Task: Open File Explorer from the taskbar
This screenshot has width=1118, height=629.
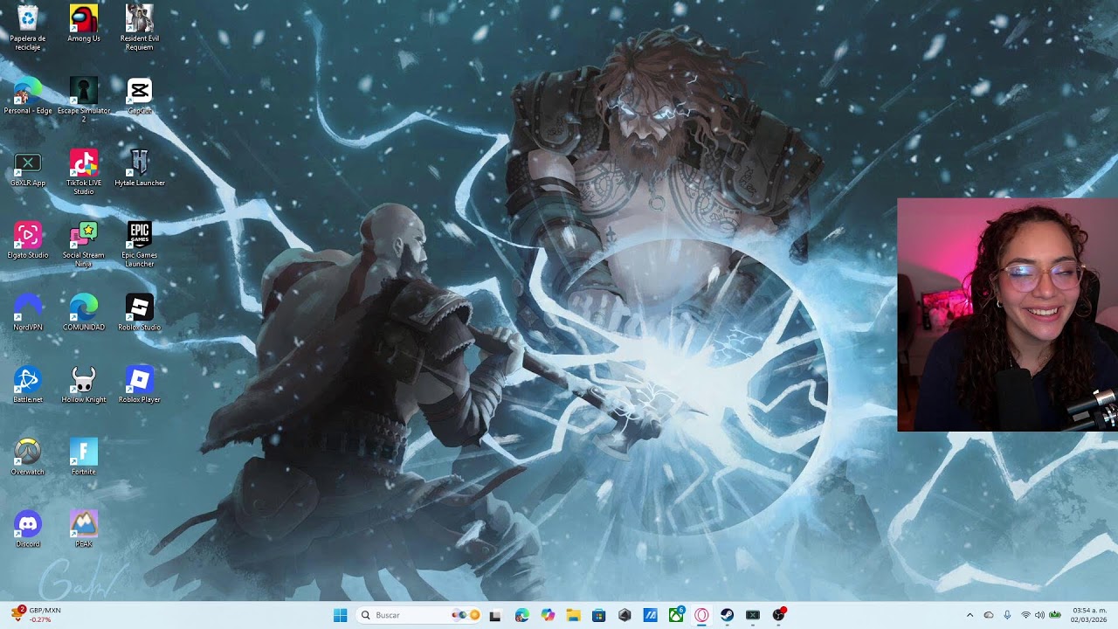Action: tap(573, 615)
